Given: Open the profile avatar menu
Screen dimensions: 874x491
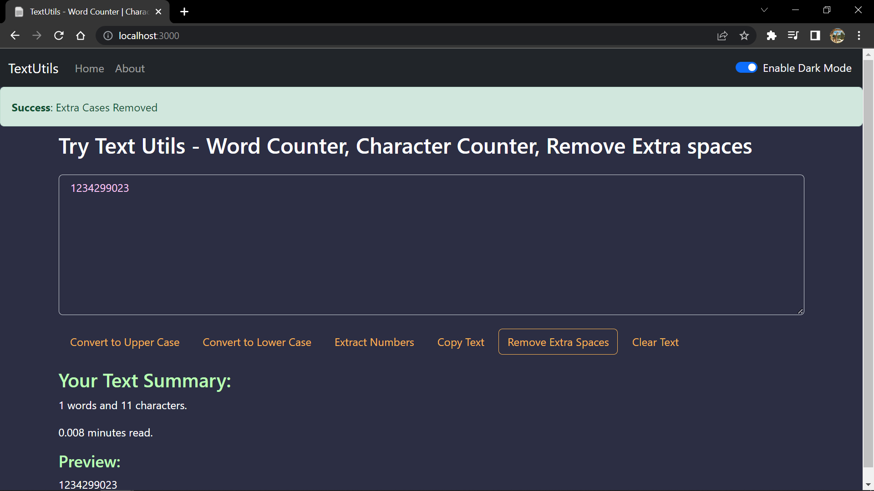Looking at the screenshot, I should click(x=837, y=35).
